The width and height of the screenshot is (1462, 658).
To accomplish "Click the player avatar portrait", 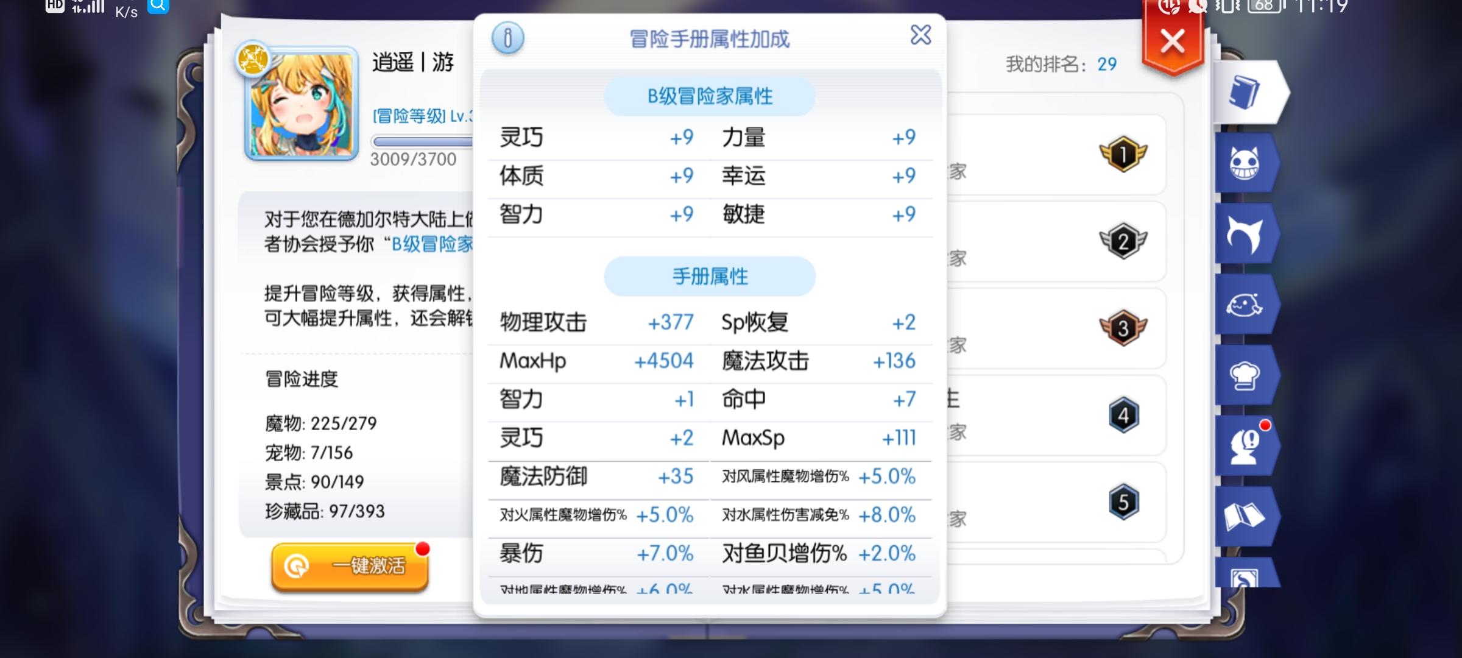I will click(302, 104).
